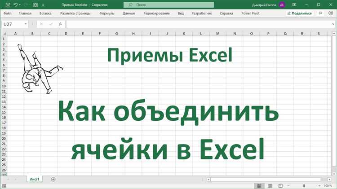Click the Cancel X icon in formula bar
This screenshot has height=189, width=337.
coord(41,24)
